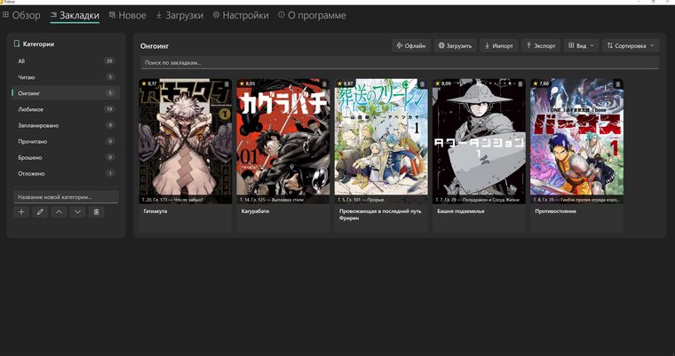Click the 8,17 rating on Гатиакута
Viewport: 675px width, 356px height.
[149, 83]
